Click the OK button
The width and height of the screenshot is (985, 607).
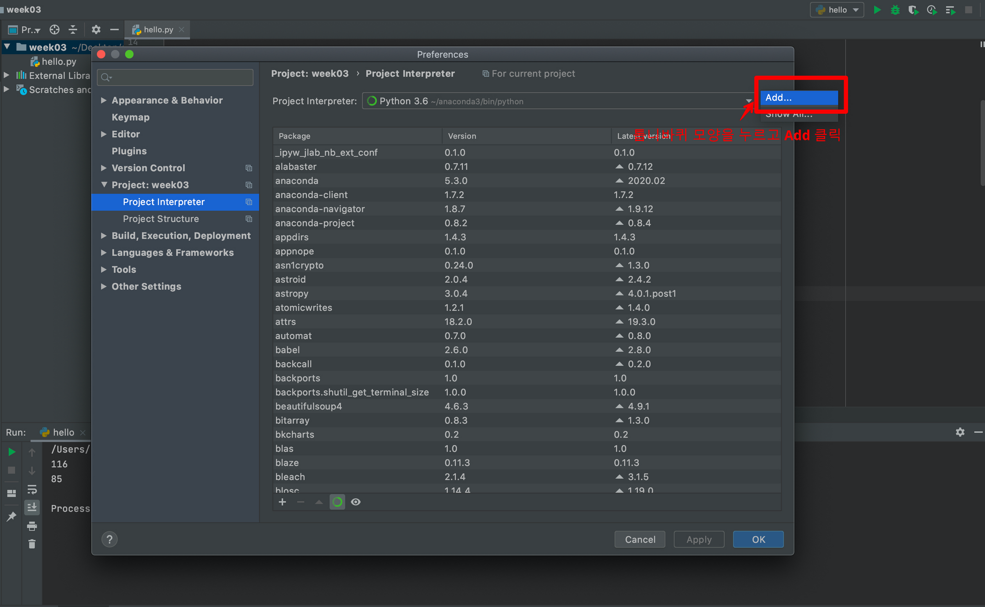click(758, 540)
